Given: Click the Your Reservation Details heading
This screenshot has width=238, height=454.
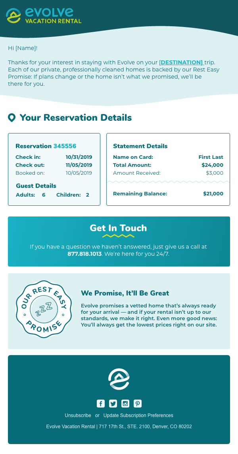Looking at the screenshot, I should click(x=76, y=118).
